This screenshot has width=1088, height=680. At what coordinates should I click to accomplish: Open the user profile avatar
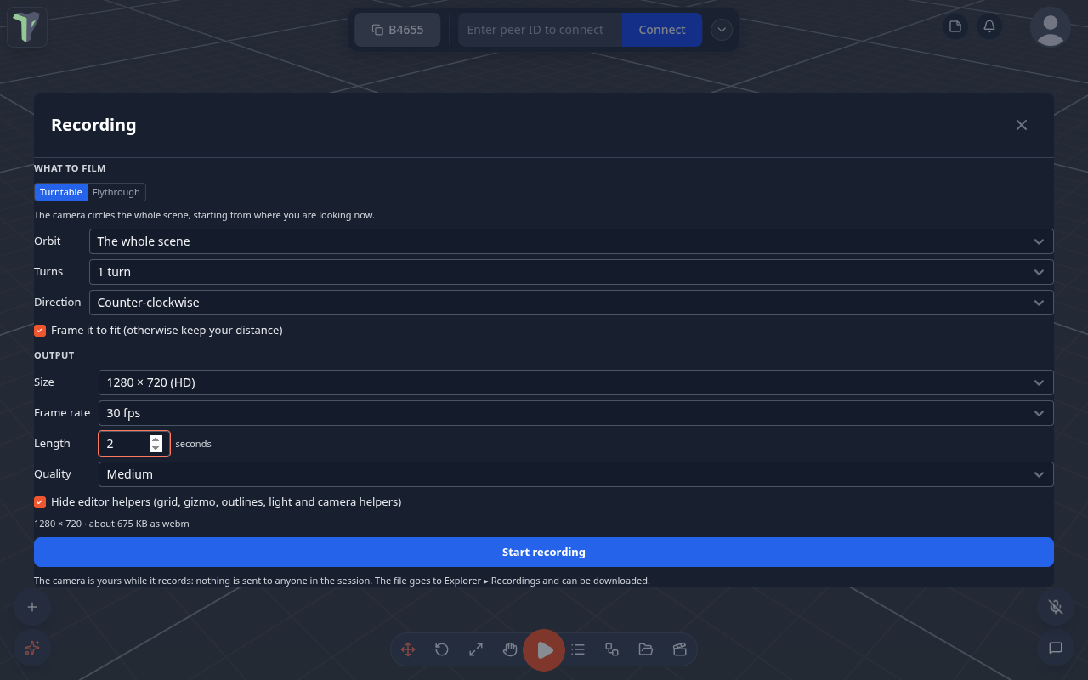tap(1051, 27)
